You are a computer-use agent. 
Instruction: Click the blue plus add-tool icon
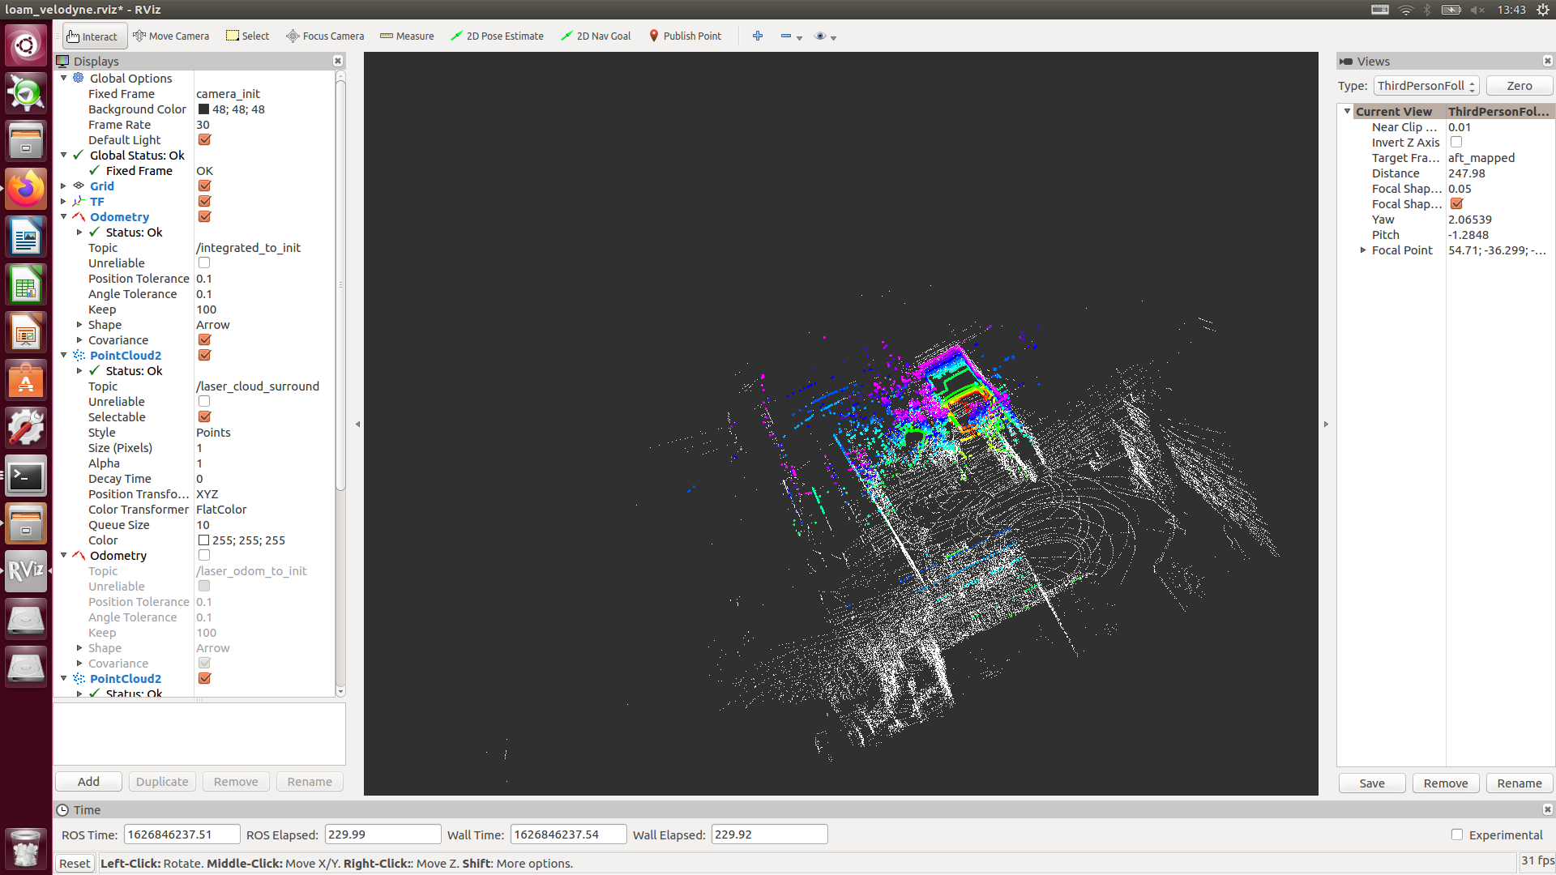coord(758,36)
